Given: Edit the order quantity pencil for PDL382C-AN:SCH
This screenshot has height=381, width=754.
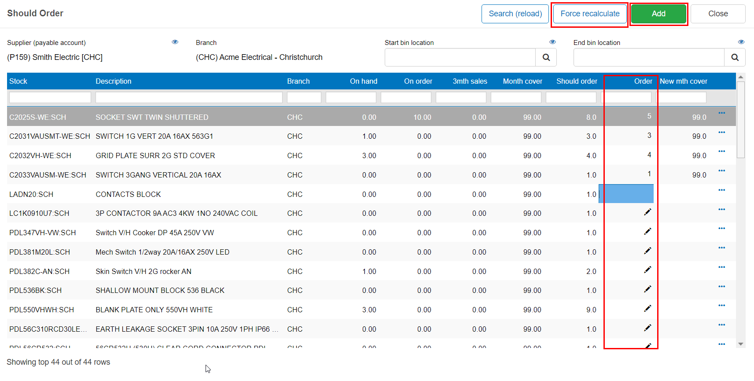Looking at the screenshot, I should click(647, 270).
